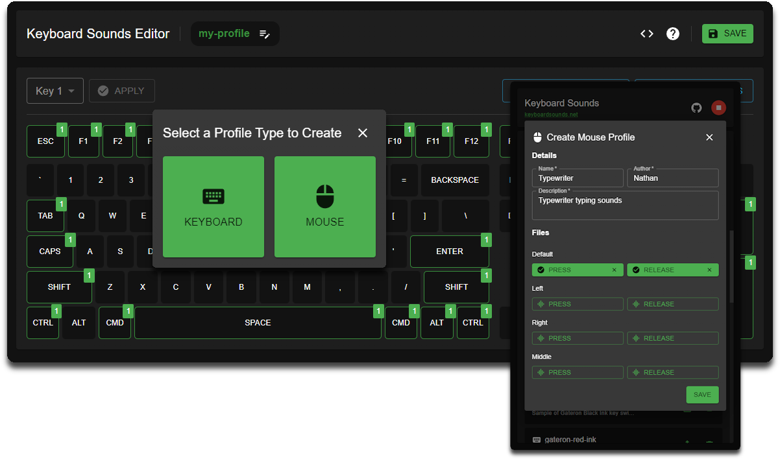Viewport: 780px width, 459px height.
Task: Expand the Key 1 dropdown
Action: pyautogui.click(x=55, y=91)
